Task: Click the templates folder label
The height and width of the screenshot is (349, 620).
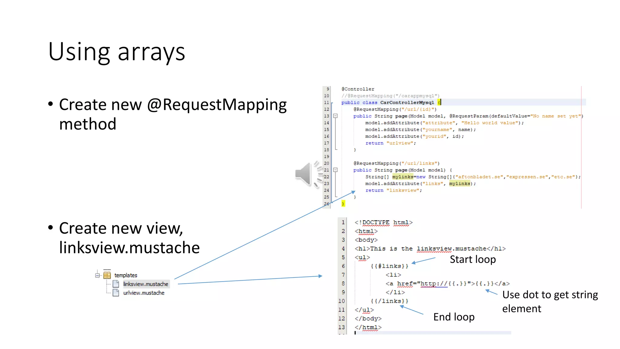Action: click(x=126, y=275)
